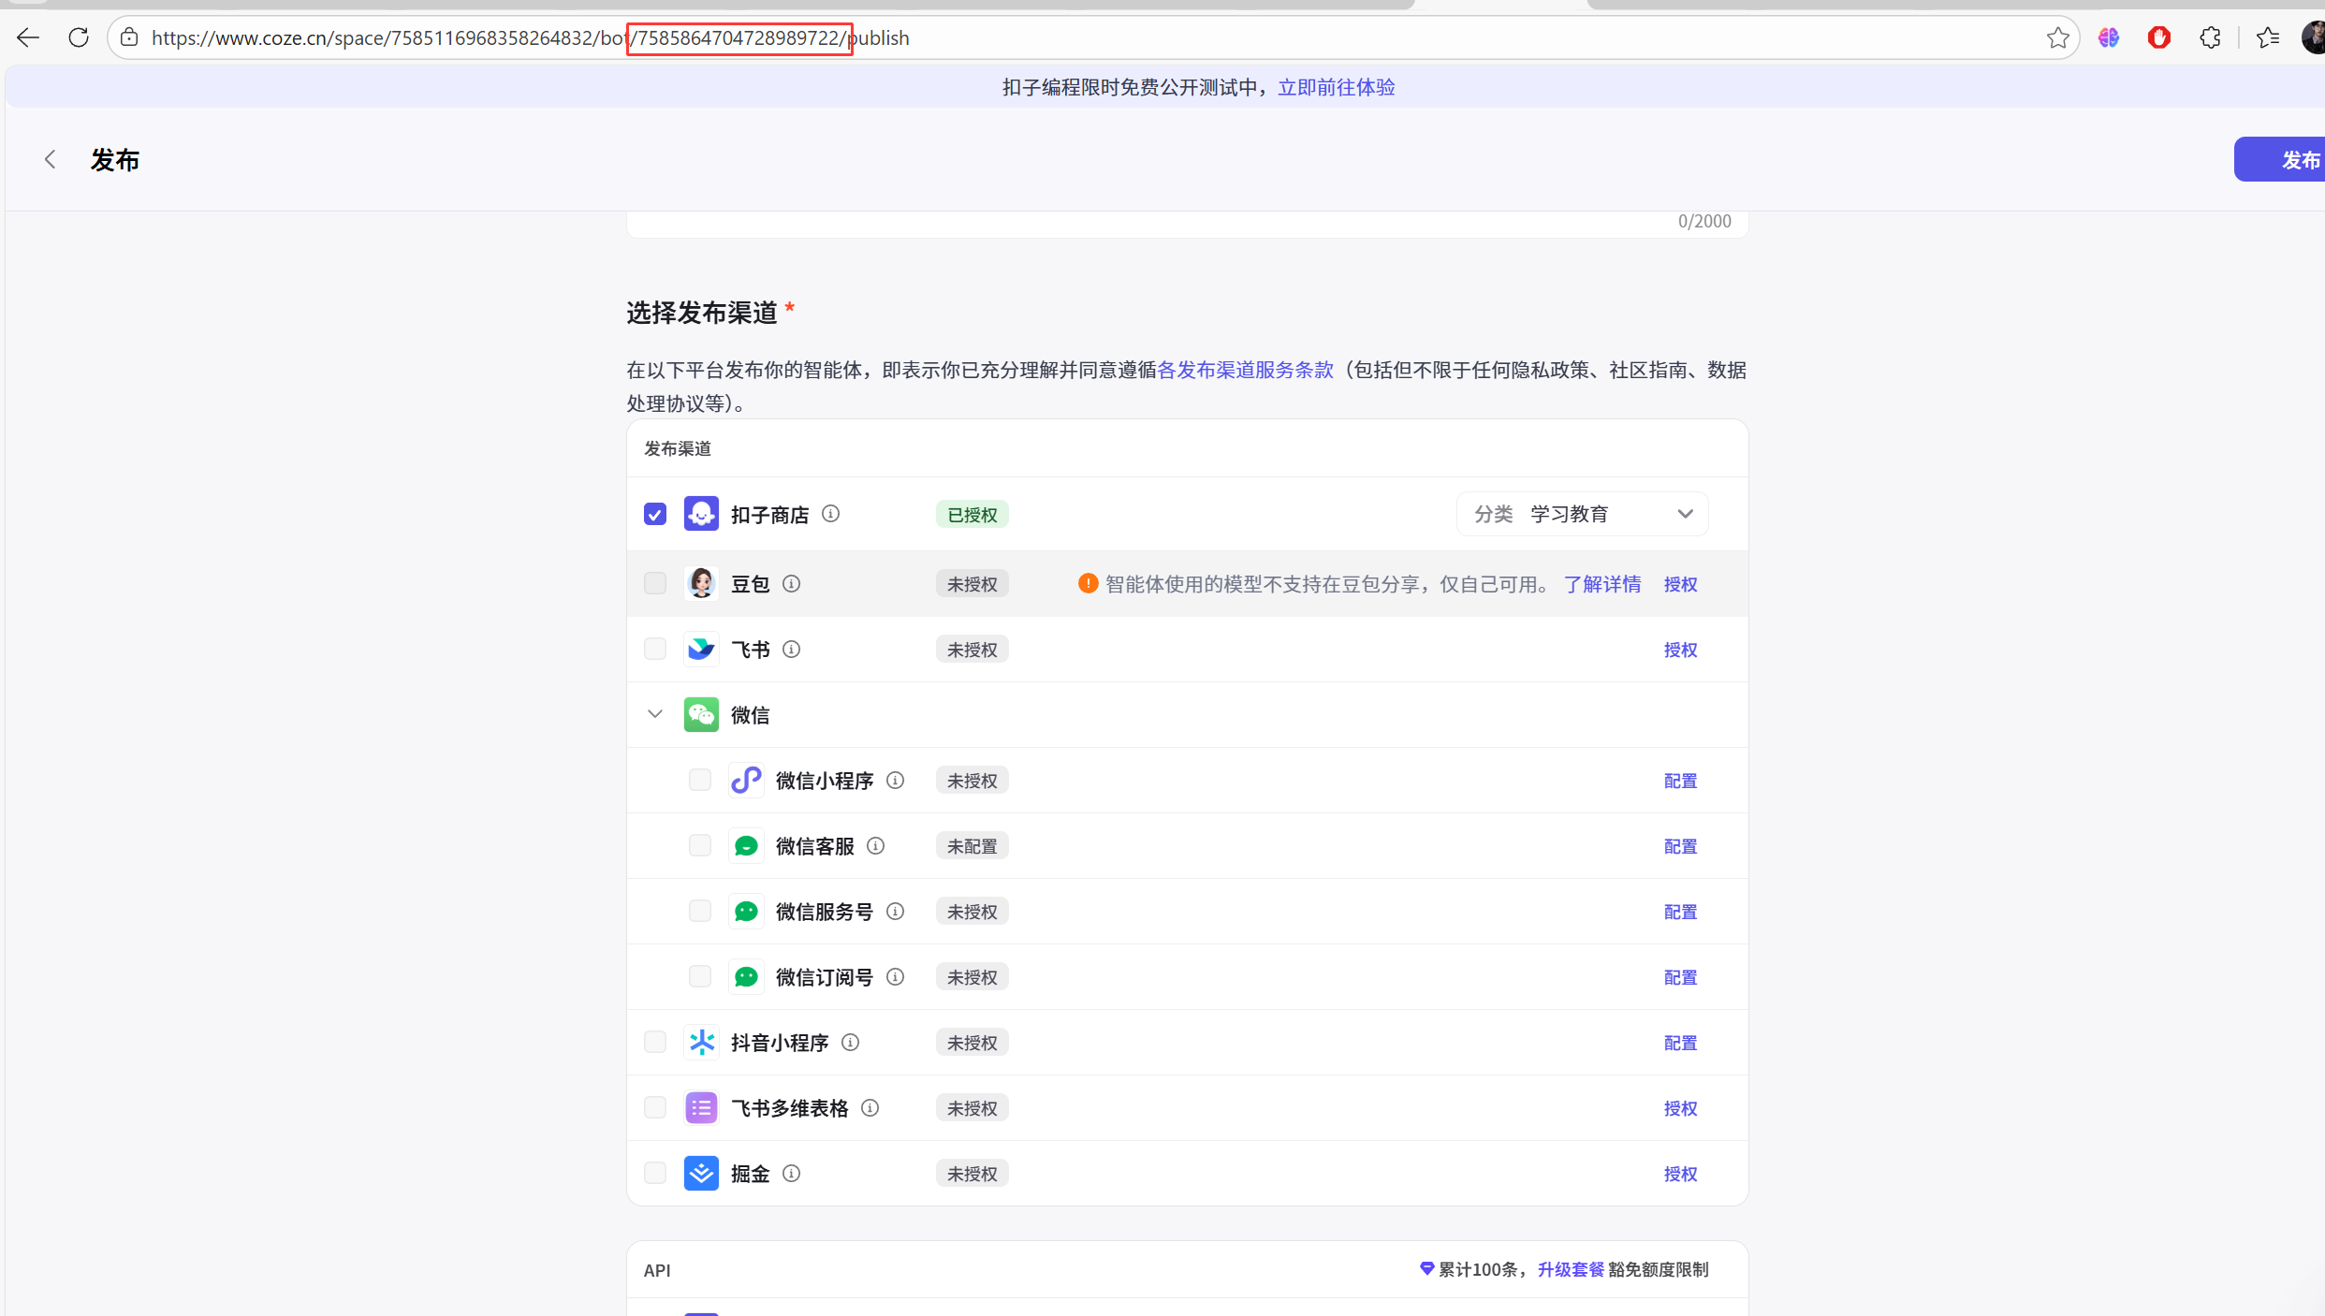Click the 扣子商店 channel logo
The height and width of the screenshot is (1316, 2325).
click(701, 514)
